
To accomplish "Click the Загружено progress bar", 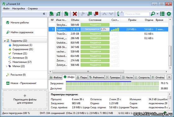I will pos(112,83).
